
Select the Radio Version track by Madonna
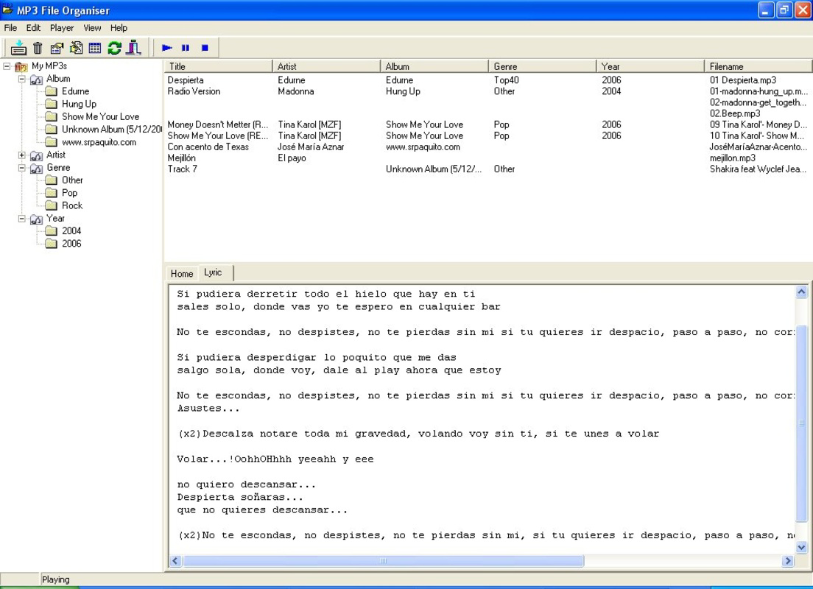pyautogui.click(x=488, y=91)
